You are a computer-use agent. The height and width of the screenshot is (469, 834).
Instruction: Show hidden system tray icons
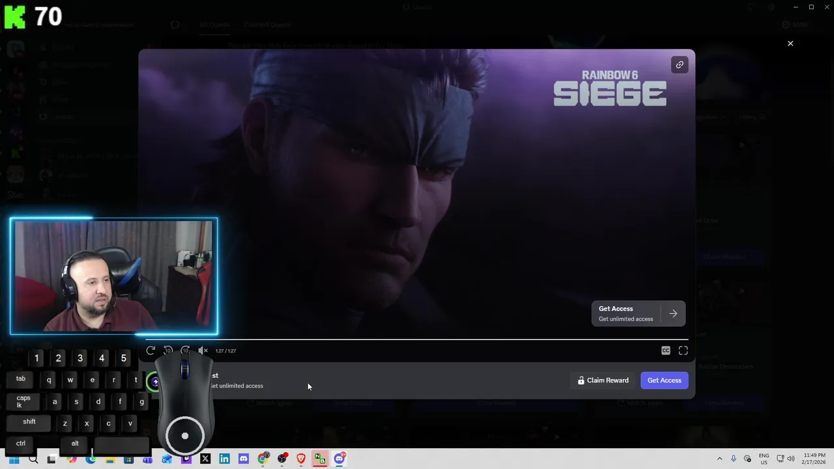[720, 459]
